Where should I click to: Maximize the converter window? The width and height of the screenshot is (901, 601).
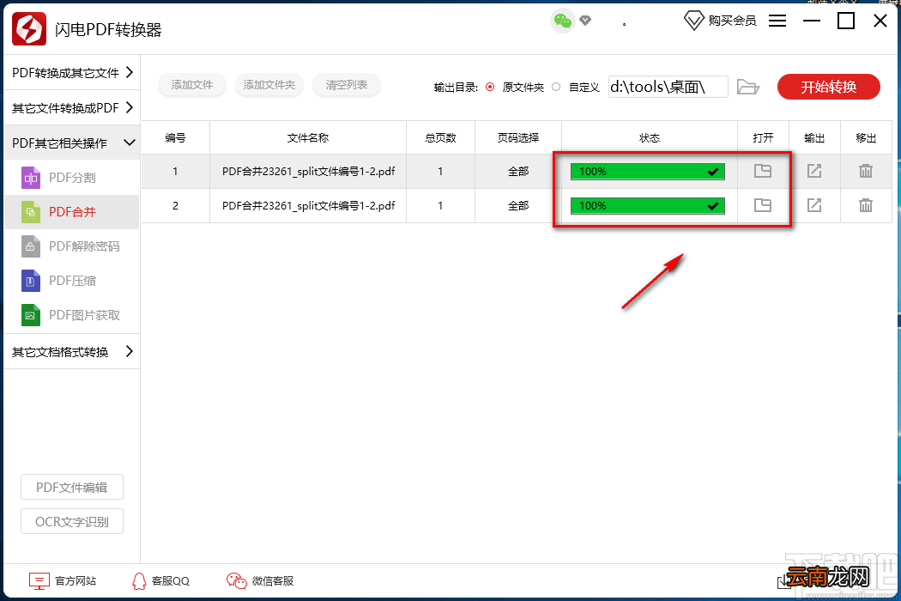846,21
